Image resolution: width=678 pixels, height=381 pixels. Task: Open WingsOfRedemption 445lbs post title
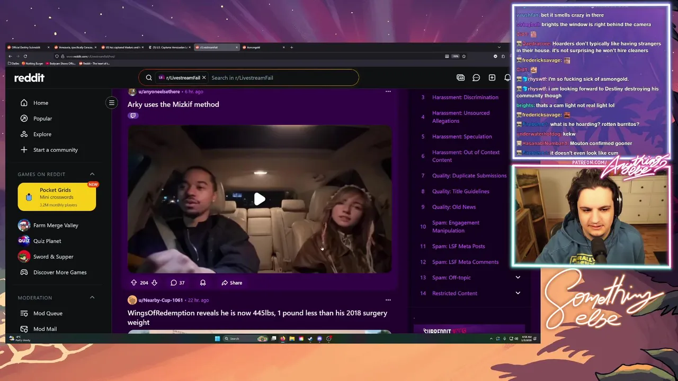tap(257, 317)
